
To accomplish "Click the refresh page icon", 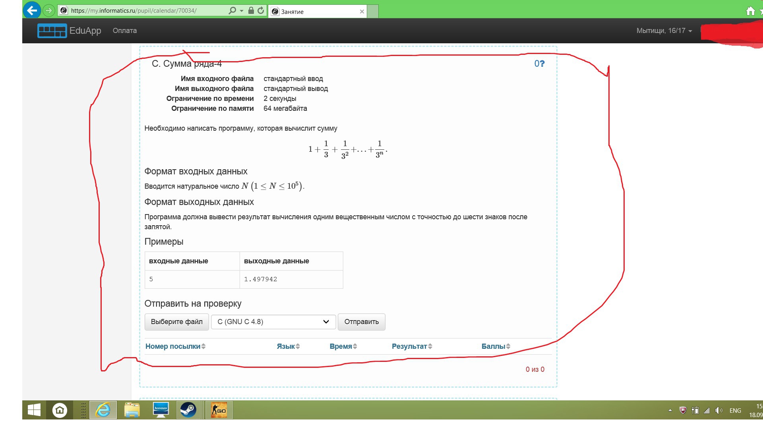I will (x=261, y=11).
